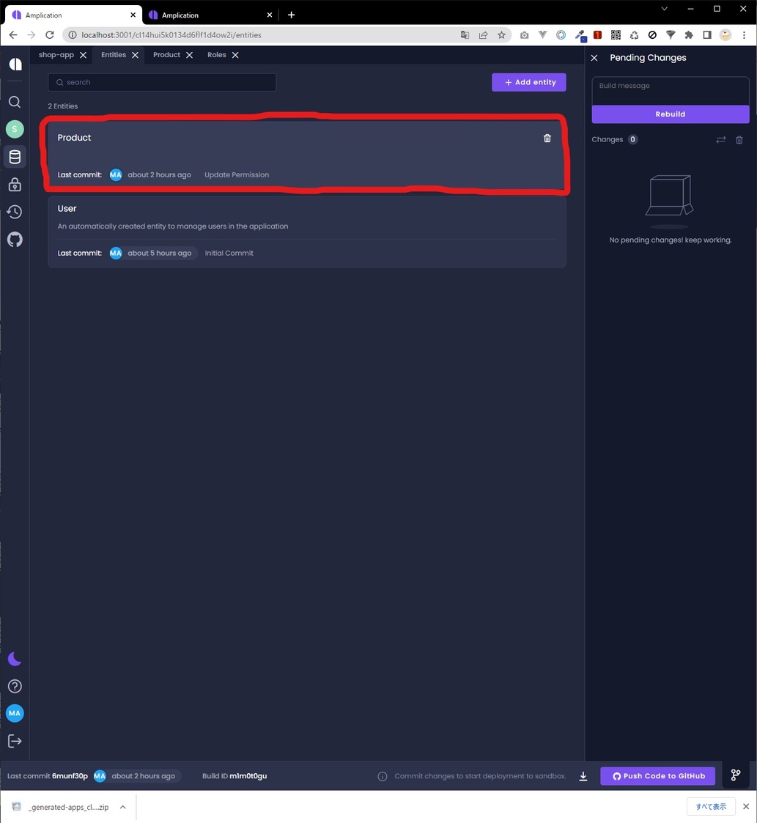Screen dimensions: 757x823
Task: Click the Amplication logo in the sidebar
Action: click(15, 64)
